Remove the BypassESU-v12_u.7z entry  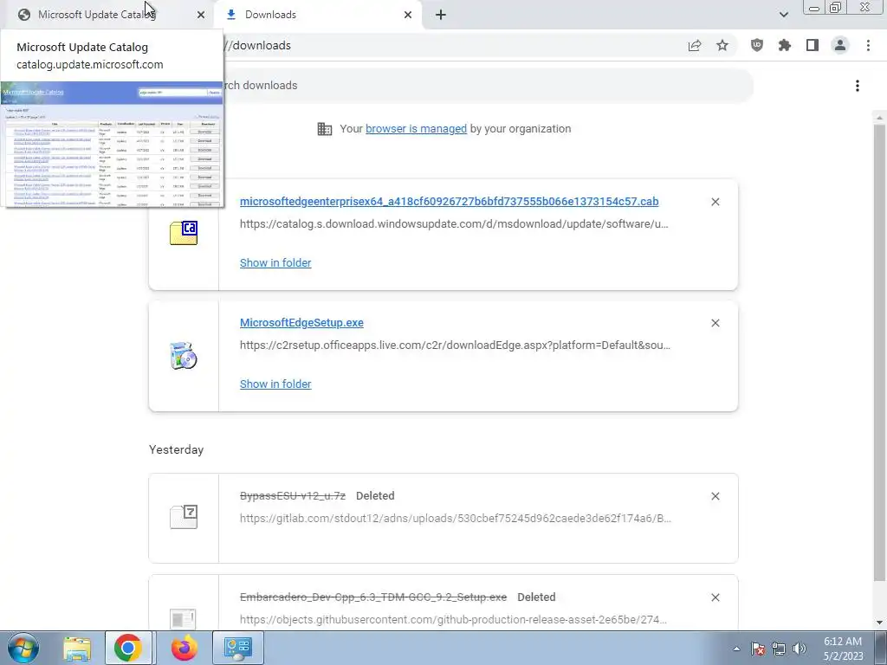(x=715, y=496)
